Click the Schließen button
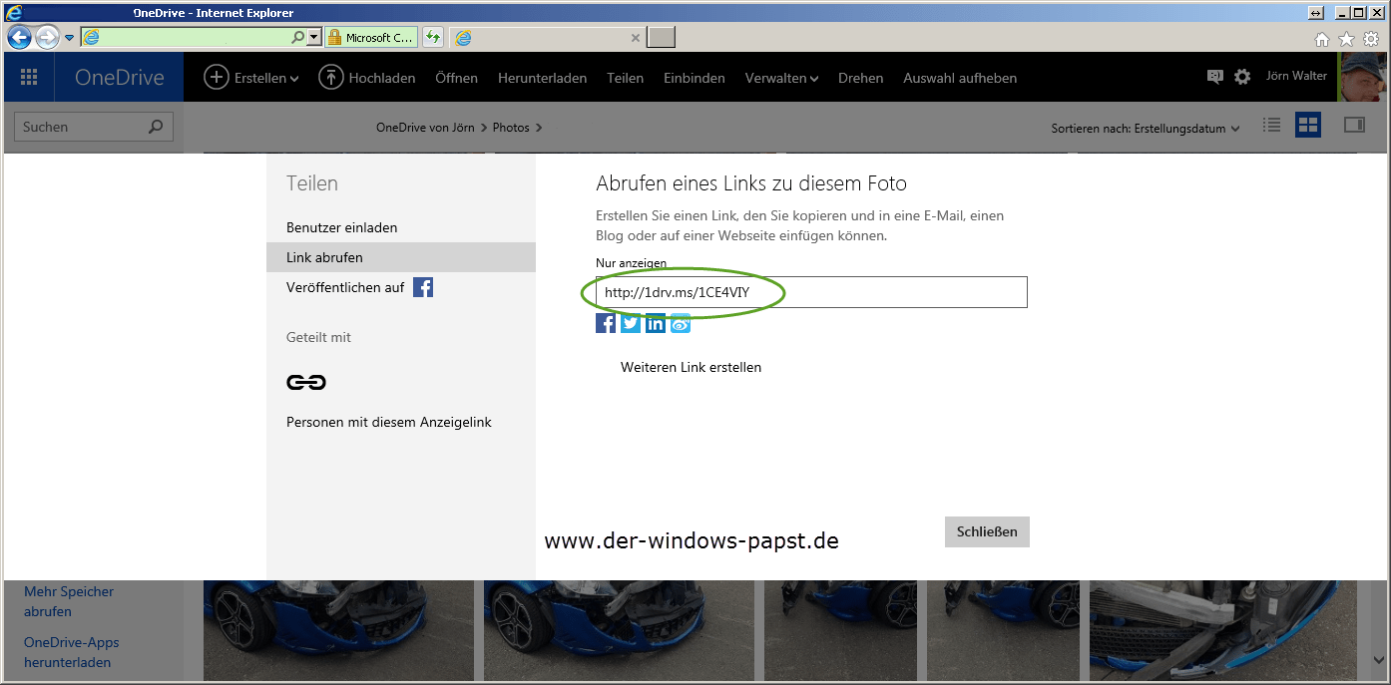 click(986, 531)
